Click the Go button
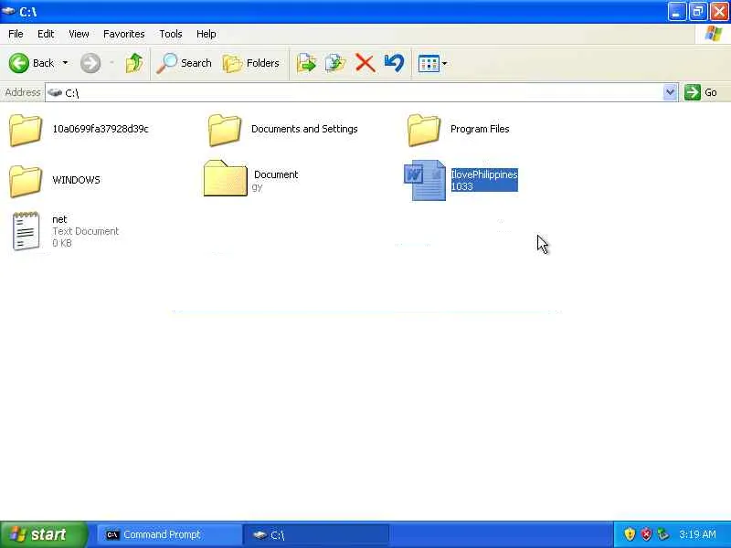The image size is (731, 548). click(701, 92)
